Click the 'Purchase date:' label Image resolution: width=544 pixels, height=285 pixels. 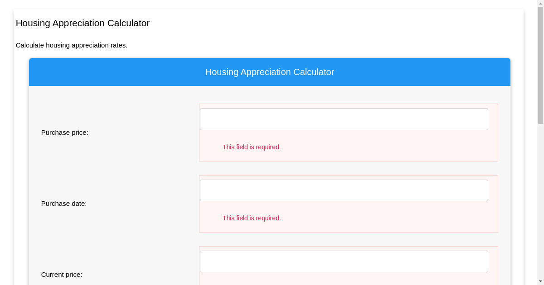64,204
